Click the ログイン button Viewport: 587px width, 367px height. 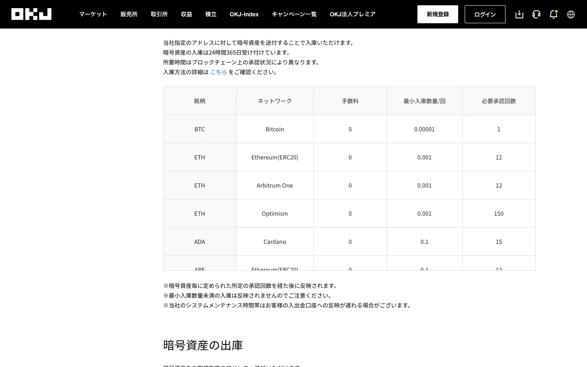(485, 14)
